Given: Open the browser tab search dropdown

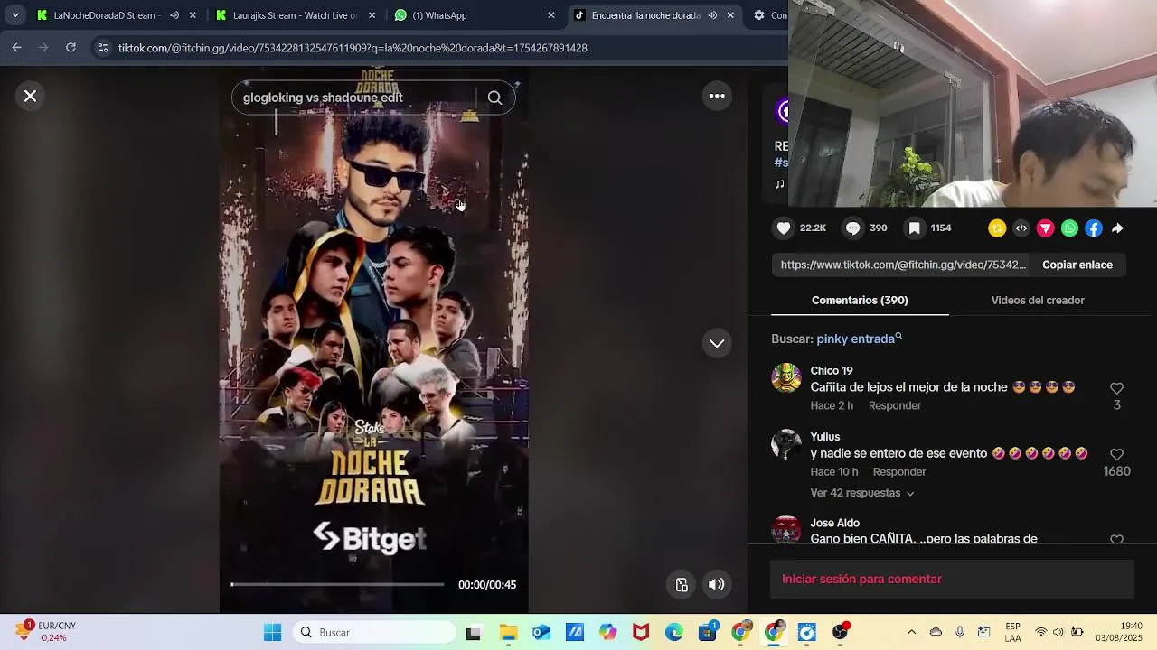Looking at the screenshot, I should point(15,15).
